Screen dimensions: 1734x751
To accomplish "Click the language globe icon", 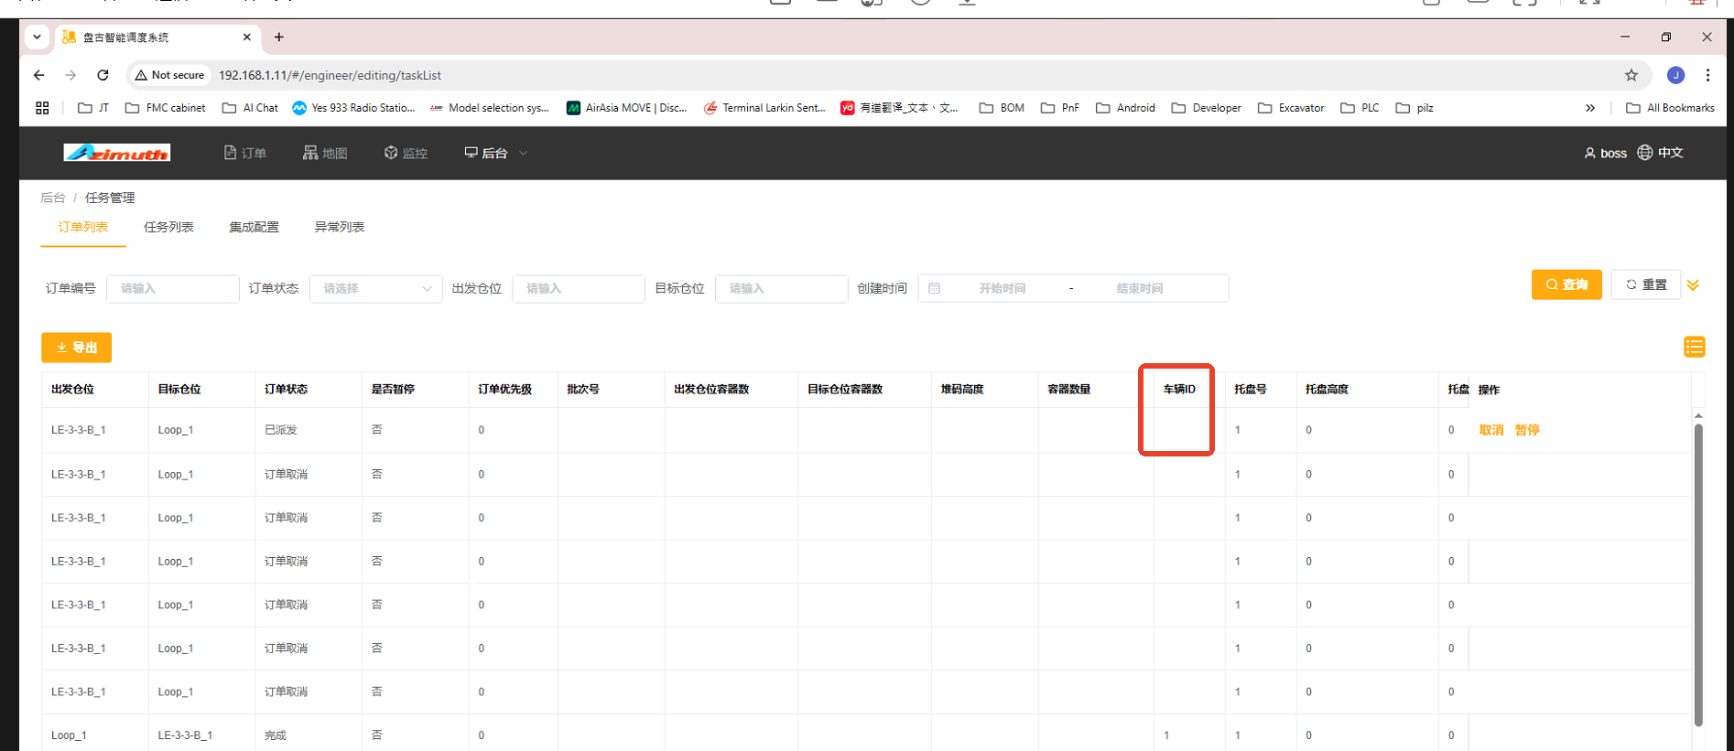I will (x=1645, y=153).
